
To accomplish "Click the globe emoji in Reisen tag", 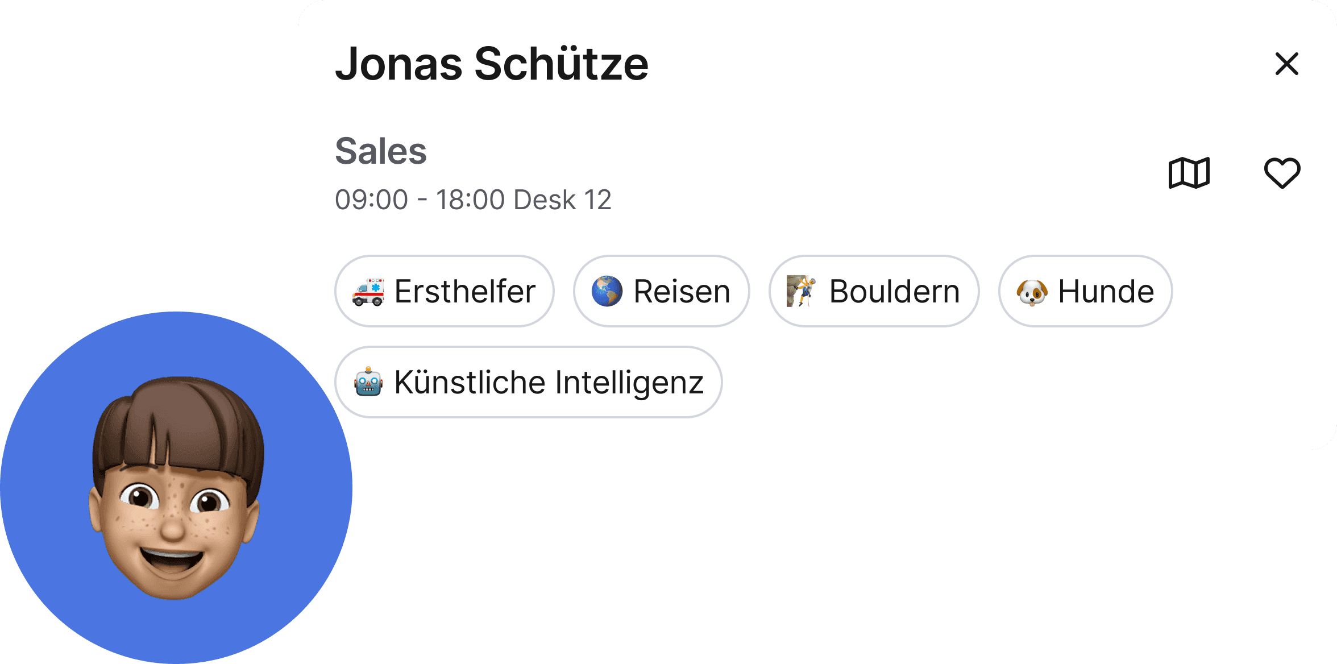I will [x=607, y=291].
